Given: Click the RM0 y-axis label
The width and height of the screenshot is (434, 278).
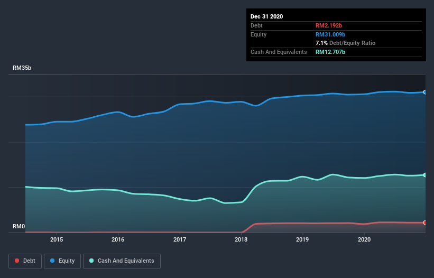Looking at the screenshot, I should click(x=19, y=227).
